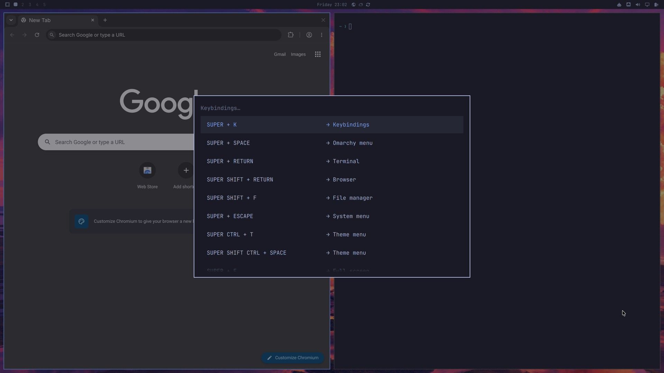
Task: Click the Customize Chromium palette icon in the promo card
Action: tap(81, 221)
